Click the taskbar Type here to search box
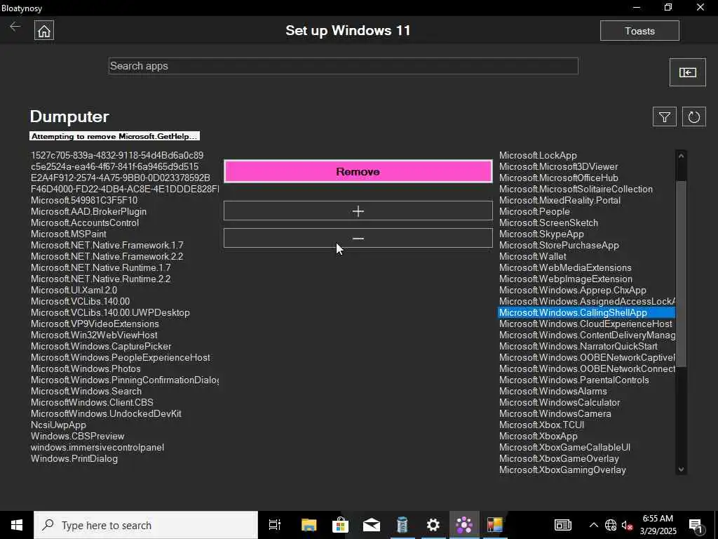The image size is (718, 539). coord(146,525)
